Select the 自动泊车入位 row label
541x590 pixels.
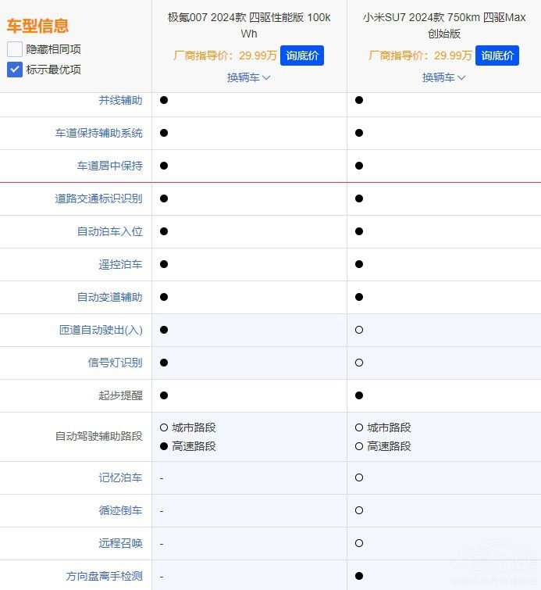coord(109,231)
